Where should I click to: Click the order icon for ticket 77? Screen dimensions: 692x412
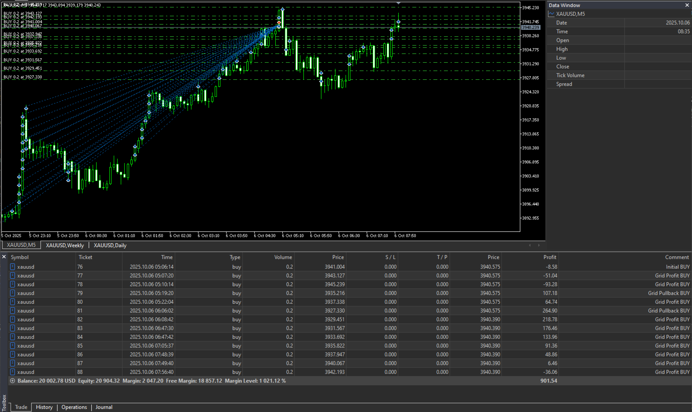[12, 275]
